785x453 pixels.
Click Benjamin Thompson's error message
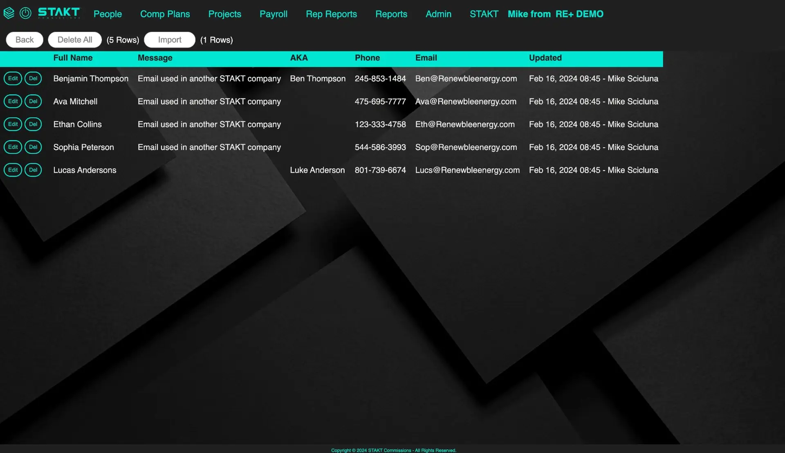(209, 79)
